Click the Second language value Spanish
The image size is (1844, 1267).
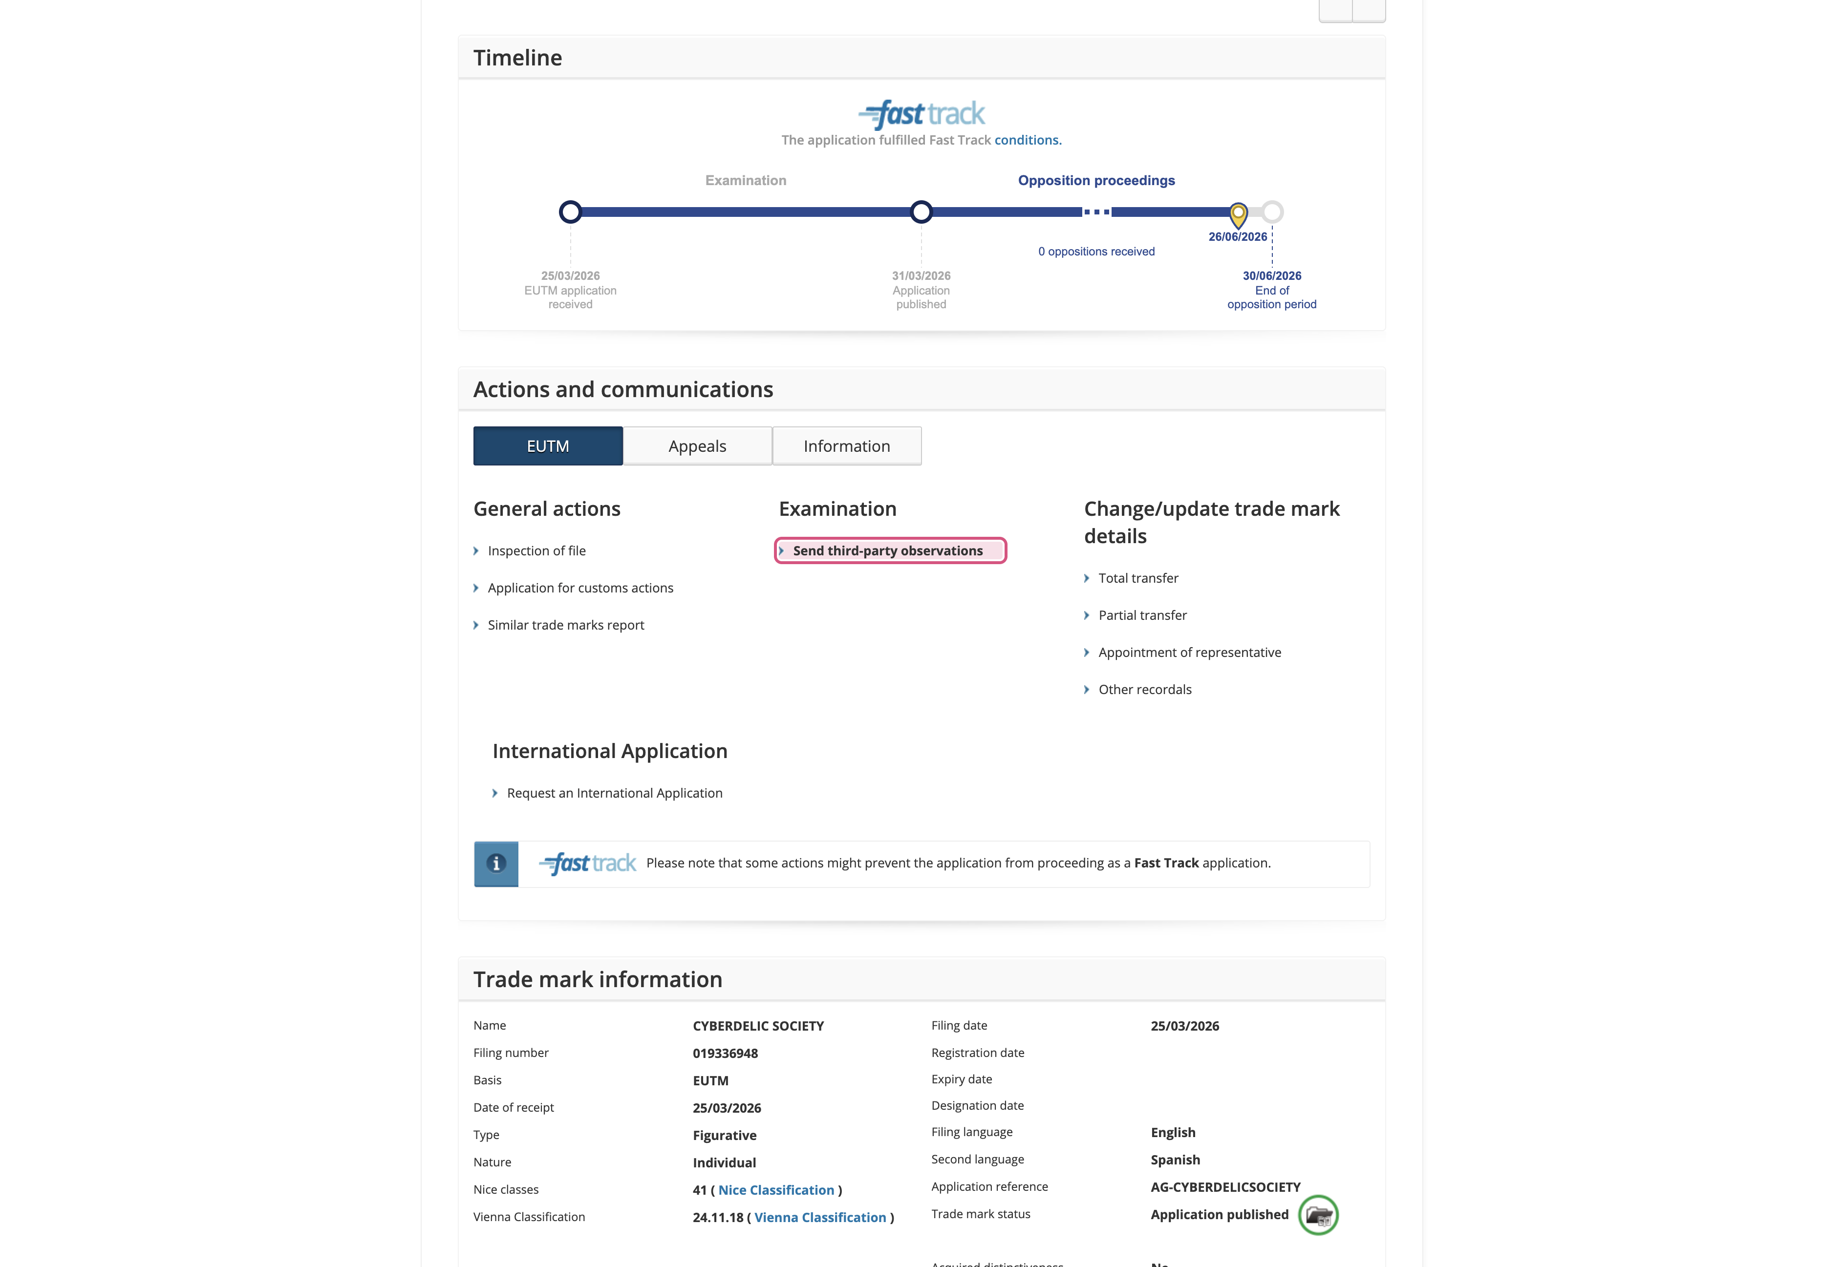pos(1175,1160)
